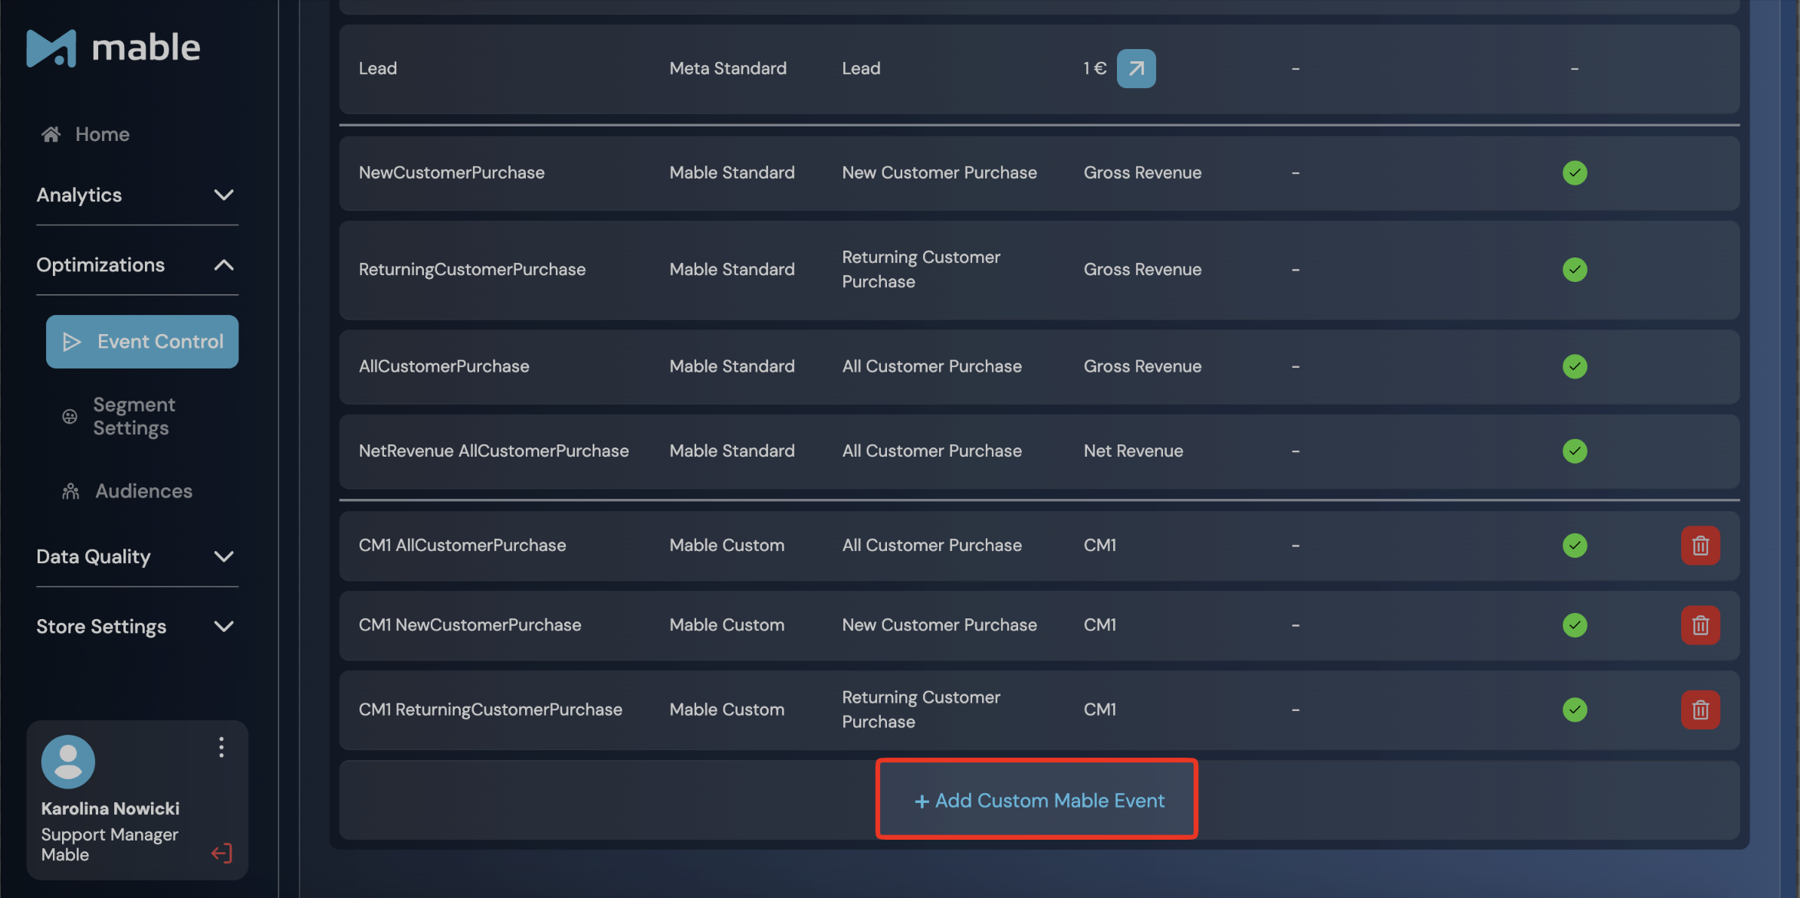Viewport: 1800px width, 898px height.
Task: Click the Audiences people icon
Action: tap(71, 491)
